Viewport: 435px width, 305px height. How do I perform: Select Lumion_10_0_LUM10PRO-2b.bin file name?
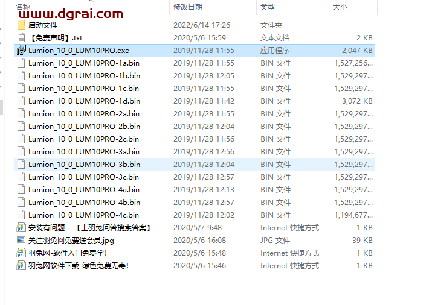tap(84, 127)
